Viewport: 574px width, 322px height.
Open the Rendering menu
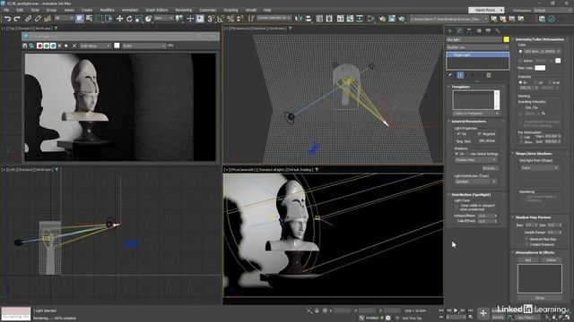pyautogui.click(x=183, y=10)
